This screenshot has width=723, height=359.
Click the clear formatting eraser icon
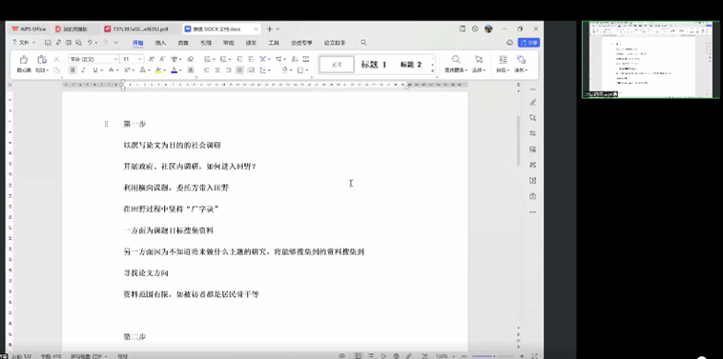[x=191, y=59]
